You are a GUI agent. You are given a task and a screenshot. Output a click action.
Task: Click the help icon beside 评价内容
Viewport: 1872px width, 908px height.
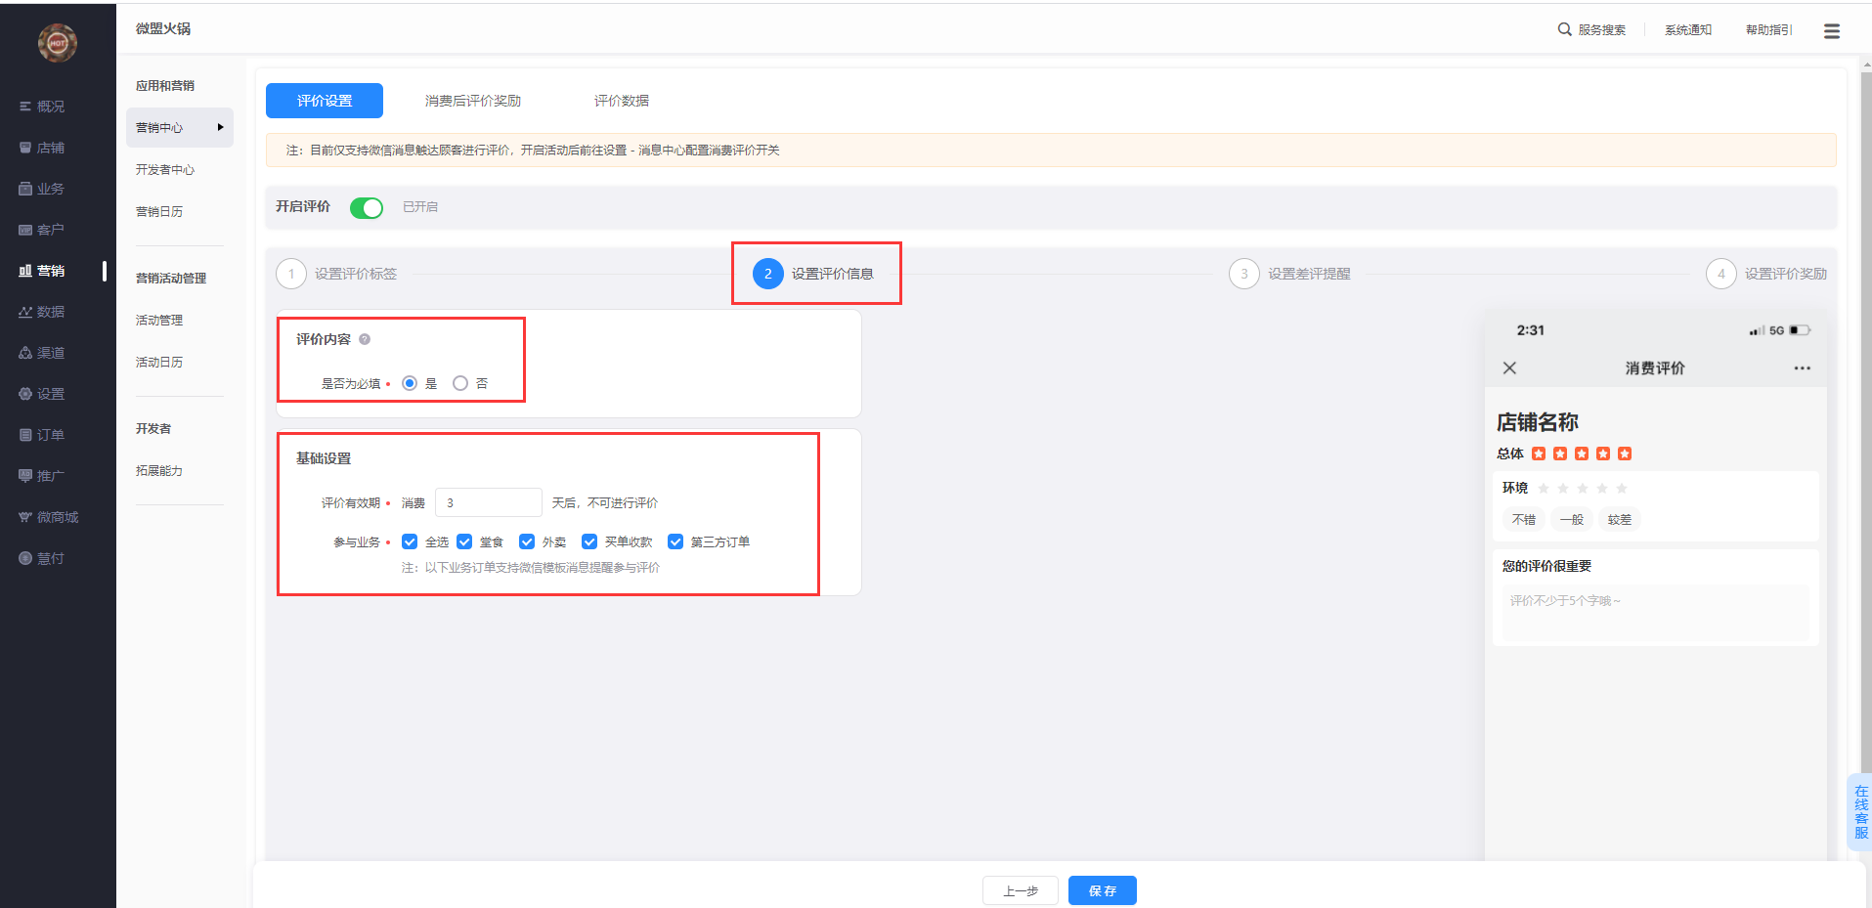365,339
